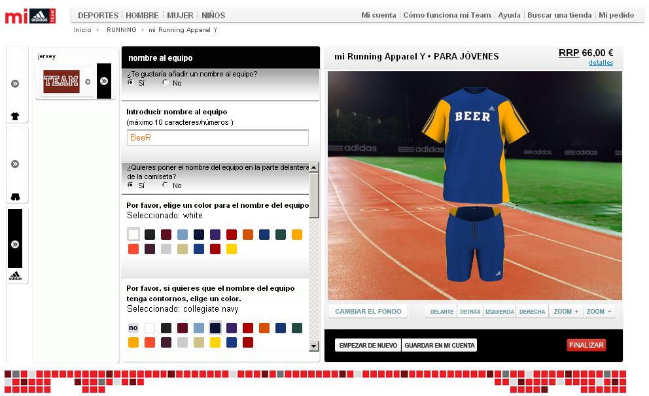
Task: Select the jersey shirt icon in sidebar
Action: [x=15, y=116]
